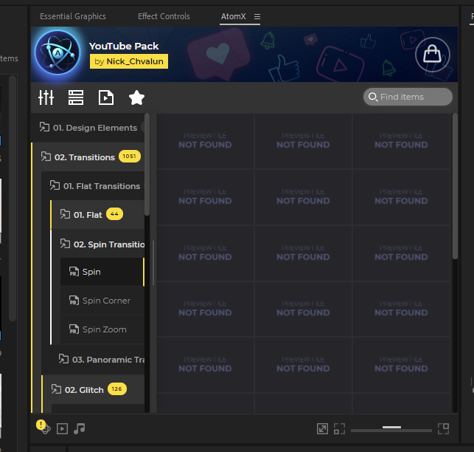This screenshot has height=452, width=474.
Task: Click the Nick_Chvalun author label
Action: (x=129, y=61)
